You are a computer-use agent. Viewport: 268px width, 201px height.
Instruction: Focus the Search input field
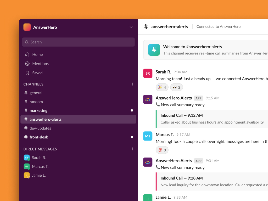coord(78,42)
